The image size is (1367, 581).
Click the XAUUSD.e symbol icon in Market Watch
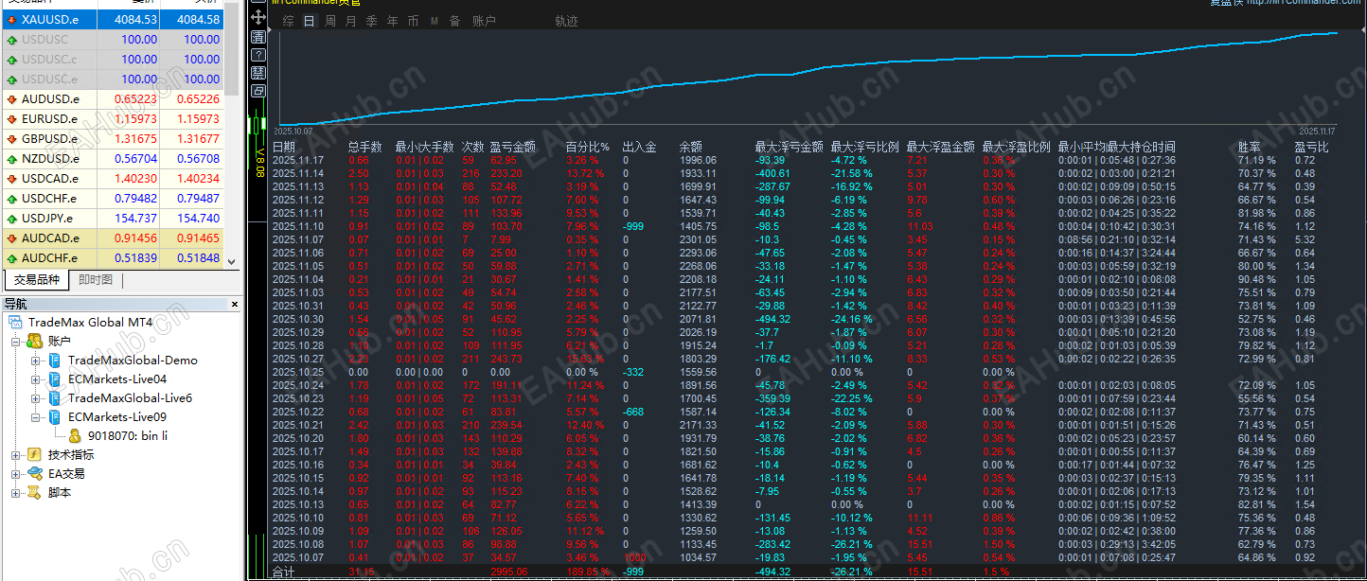click(x=10, y=19)
